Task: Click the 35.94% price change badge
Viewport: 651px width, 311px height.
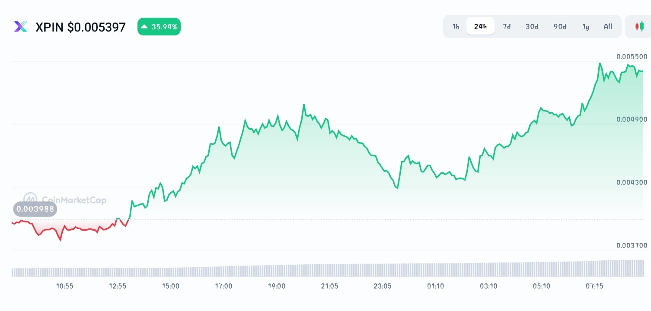Action: coord(159,27)
